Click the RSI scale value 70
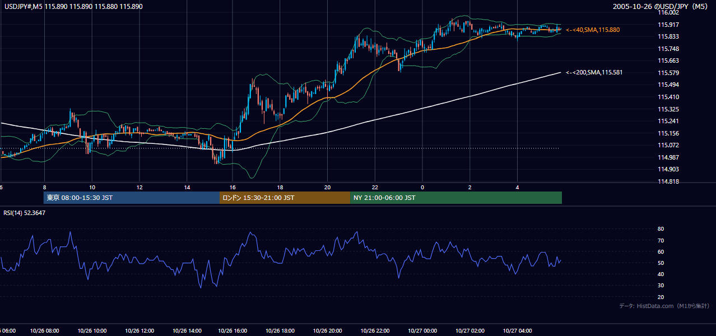The width and height of the screenshot is (716, 336). [661, 240]
